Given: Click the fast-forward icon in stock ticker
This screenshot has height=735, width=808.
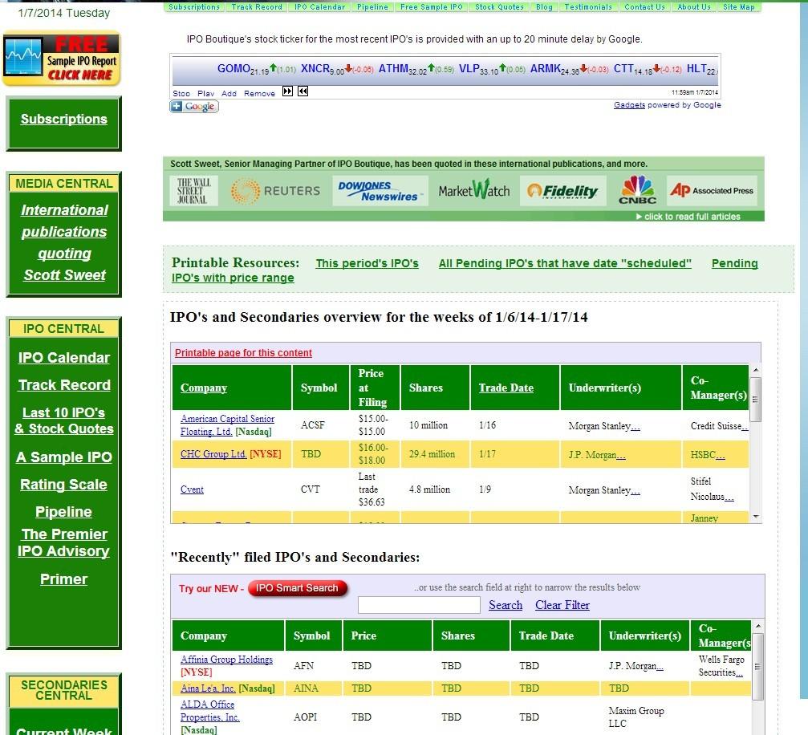Looking at the screenshot, I should [287, 91].
